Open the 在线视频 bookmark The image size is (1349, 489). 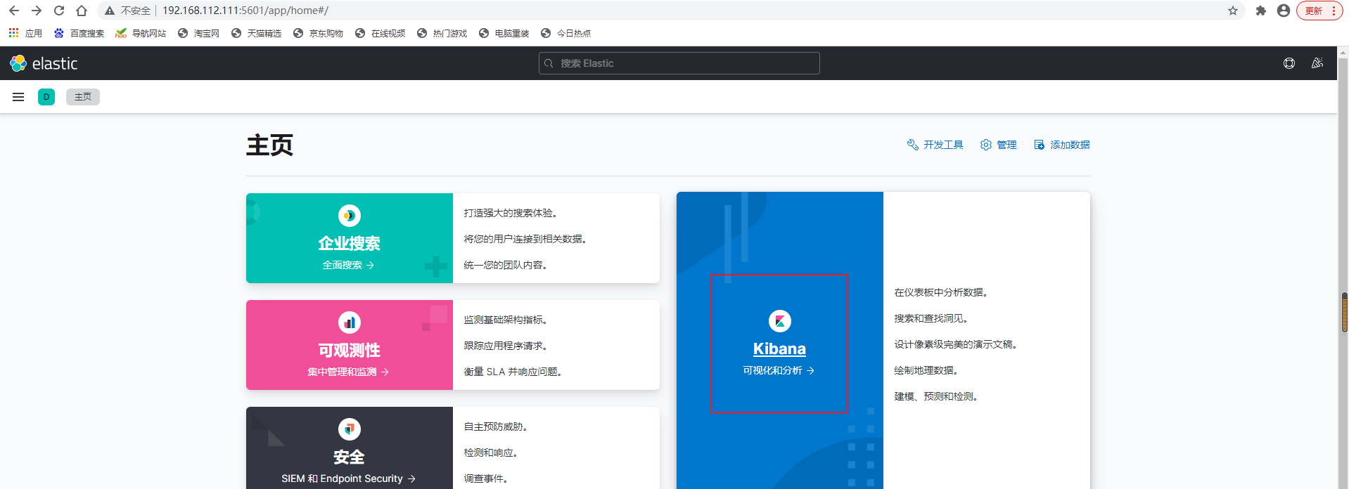pyautogui.click(x=380, y=33)
